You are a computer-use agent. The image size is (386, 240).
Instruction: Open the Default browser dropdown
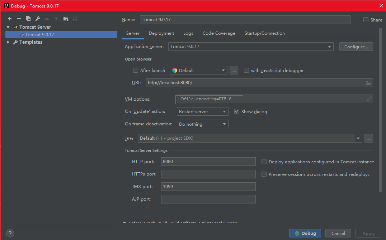click(198, 70)
